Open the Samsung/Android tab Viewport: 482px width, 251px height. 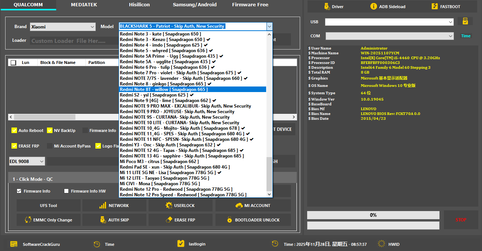point(195,5)
